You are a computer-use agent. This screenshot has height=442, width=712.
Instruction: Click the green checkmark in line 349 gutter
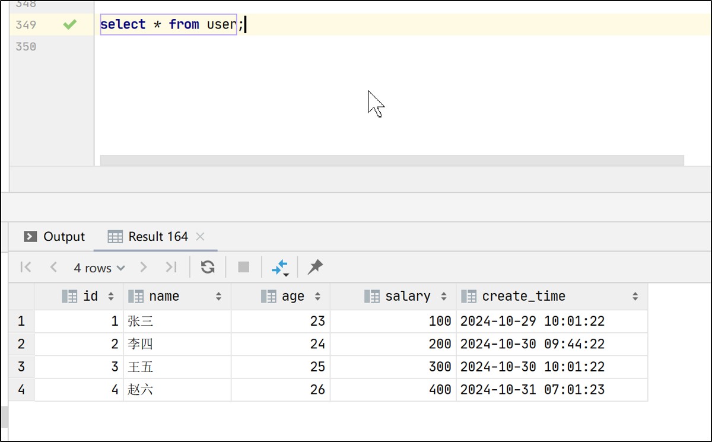pyautogui.click(x=70, y=24)
